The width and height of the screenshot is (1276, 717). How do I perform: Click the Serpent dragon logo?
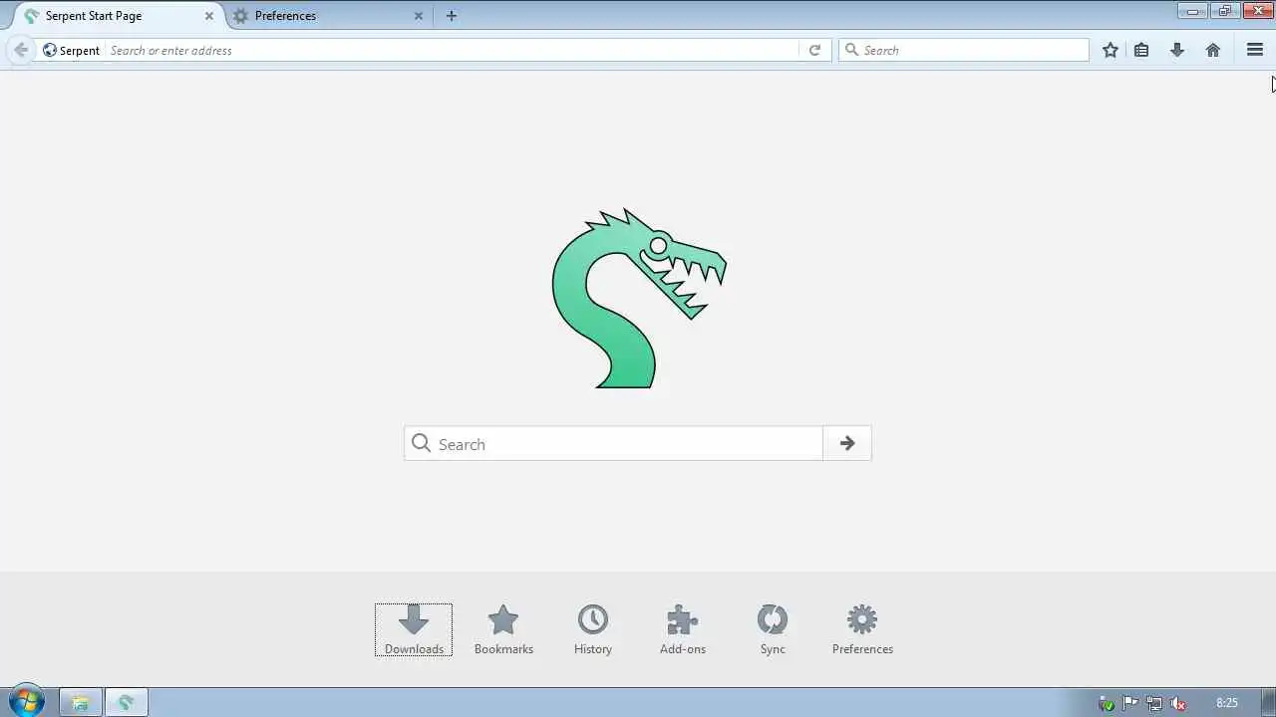click(639, 298)
